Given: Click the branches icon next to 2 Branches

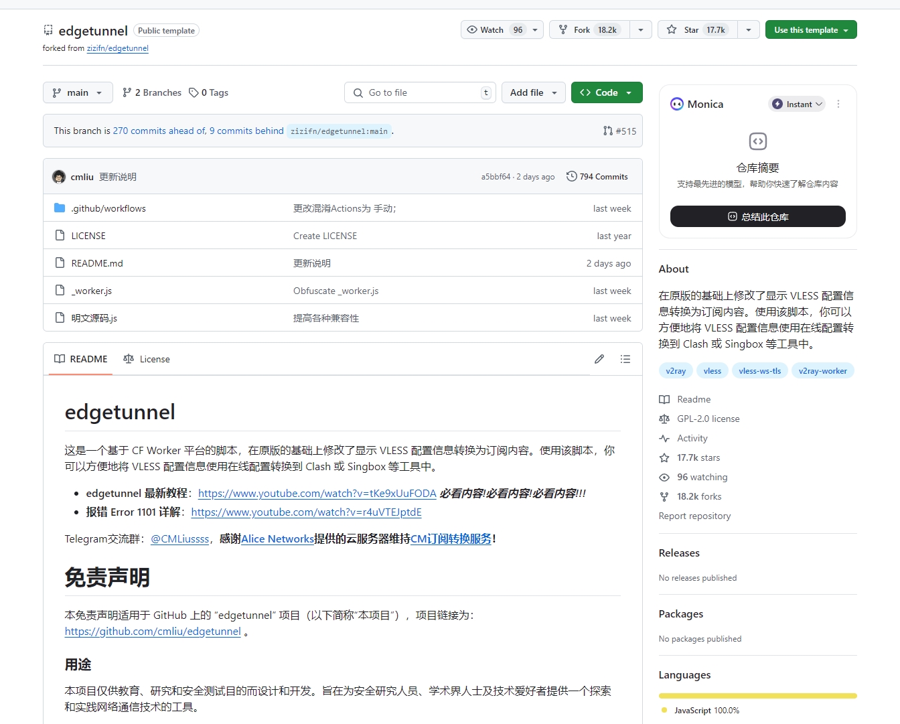Looking at the screenshot, I should tap(127, 92).
